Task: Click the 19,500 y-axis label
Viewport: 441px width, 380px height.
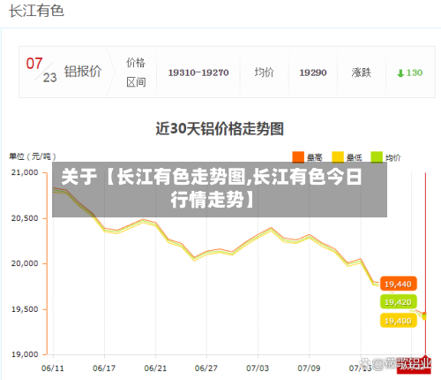Action: click(25, 309)
